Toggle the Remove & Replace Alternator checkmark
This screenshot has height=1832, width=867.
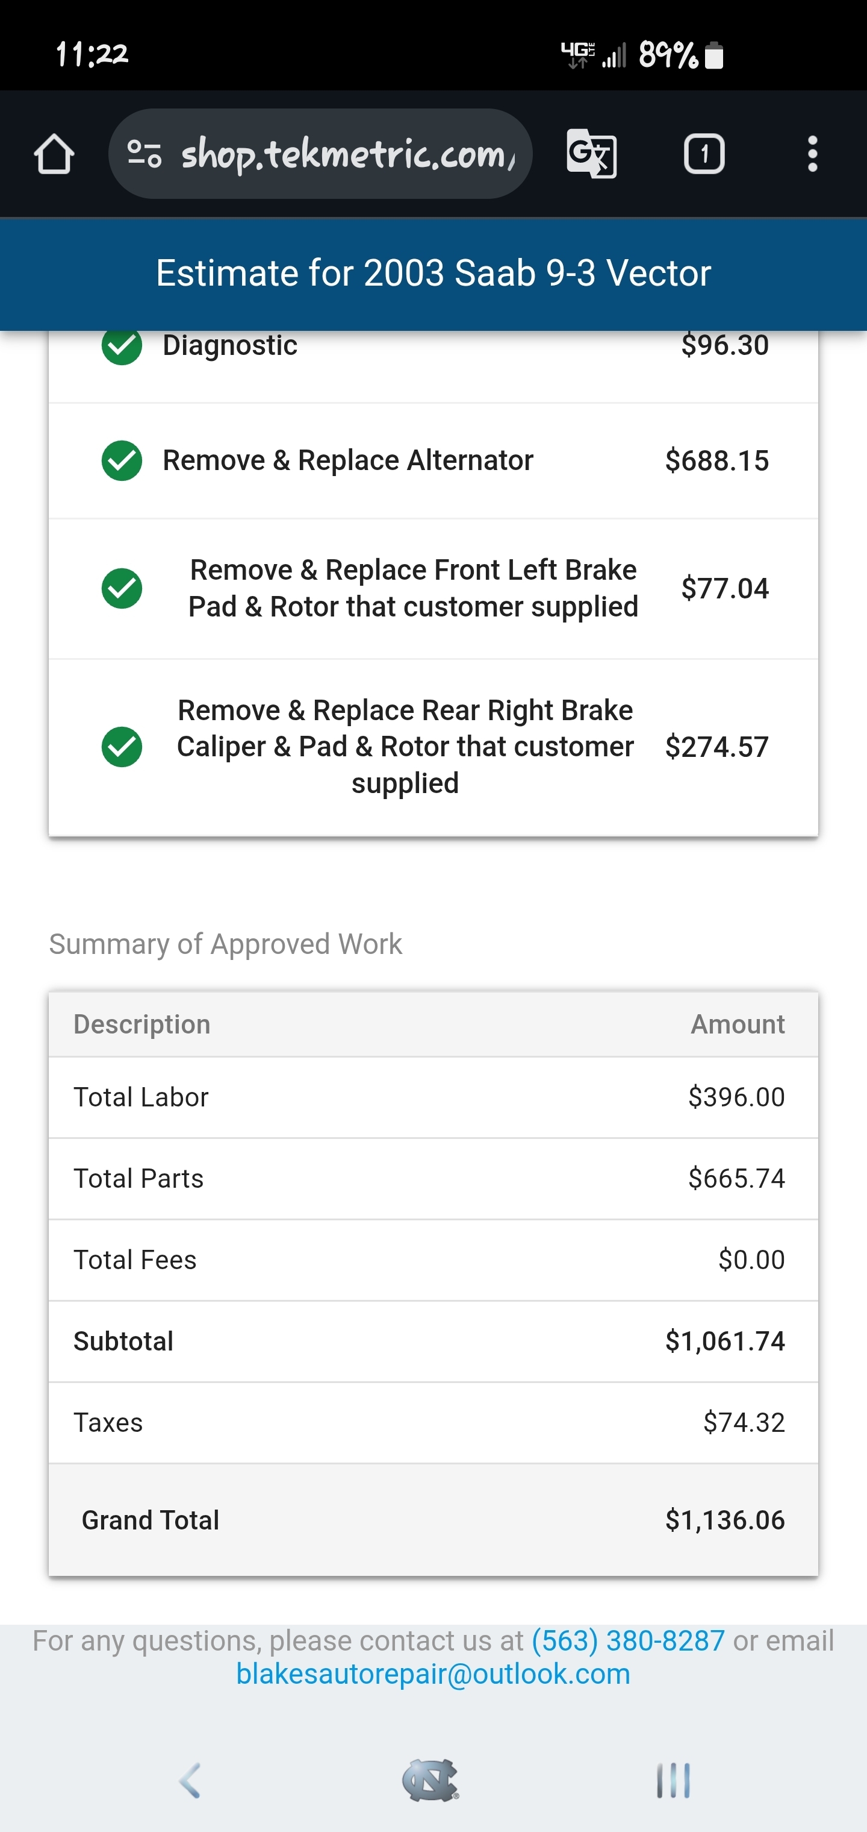pyautogui.click(x=122, y=461)
